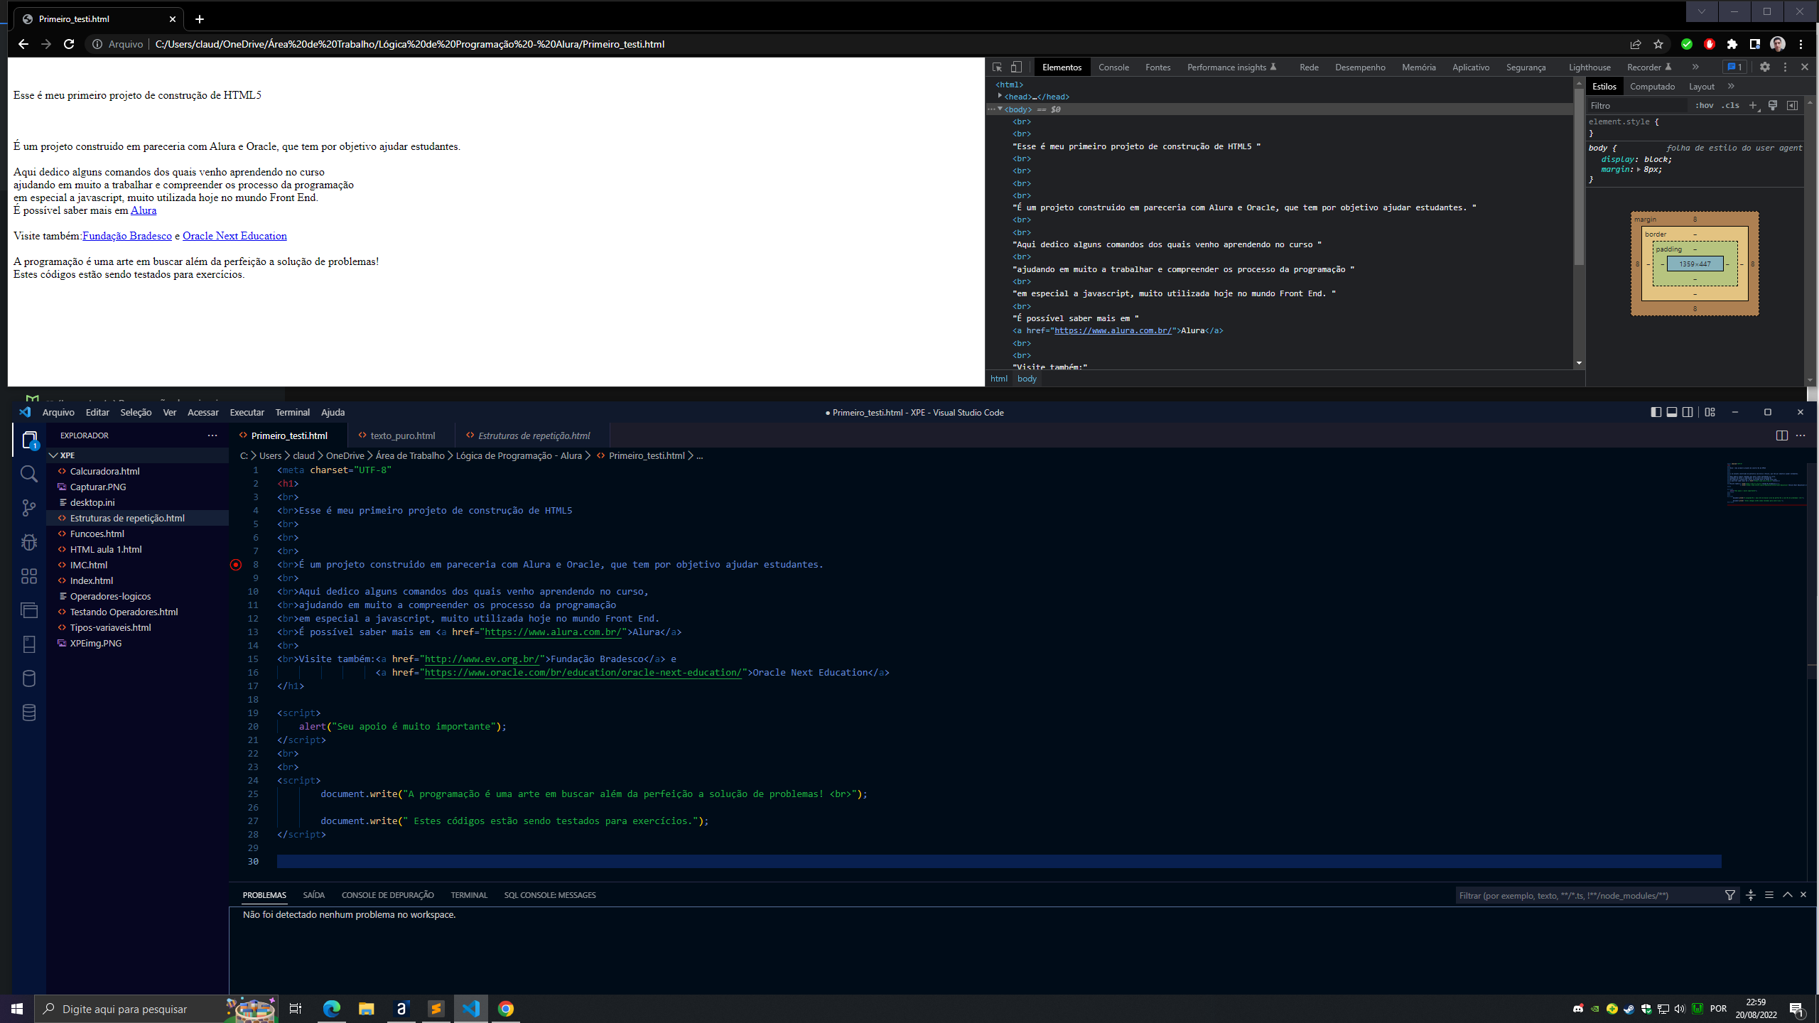1819x1023 pixels.
Task: Toggle VS Code bottom panel layout icon
Action: tap(1672, 412)
